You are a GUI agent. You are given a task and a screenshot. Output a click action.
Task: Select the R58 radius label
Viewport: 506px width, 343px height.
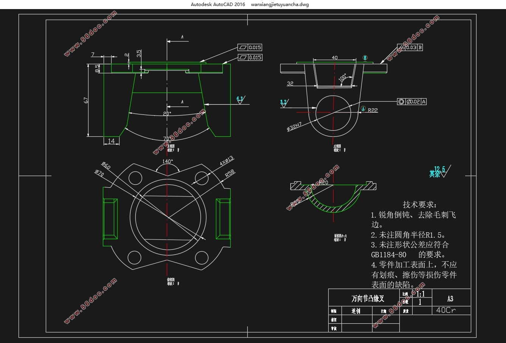pyautogui.click(x=230, y=173)
